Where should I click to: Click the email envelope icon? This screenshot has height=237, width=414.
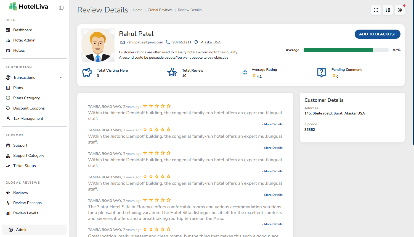(123, 42)
